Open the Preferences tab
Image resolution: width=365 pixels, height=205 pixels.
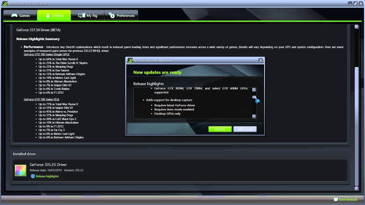(121, 16)
